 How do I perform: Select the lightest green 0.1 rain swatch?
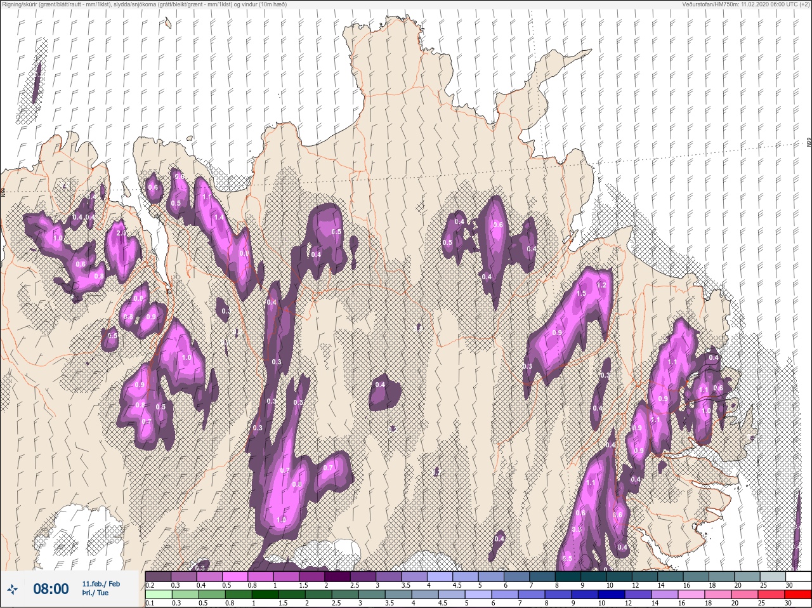(x=158, y=595)
